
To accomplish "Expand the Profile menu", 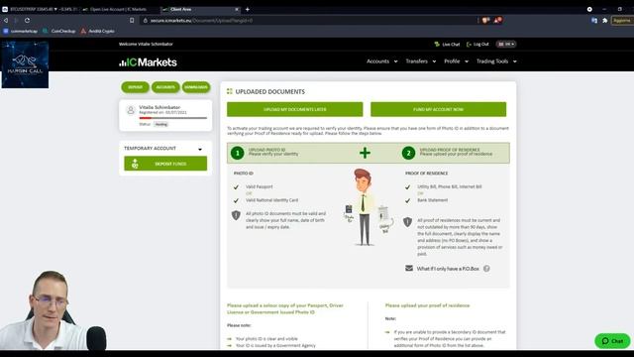I will (x=456, y=61).
